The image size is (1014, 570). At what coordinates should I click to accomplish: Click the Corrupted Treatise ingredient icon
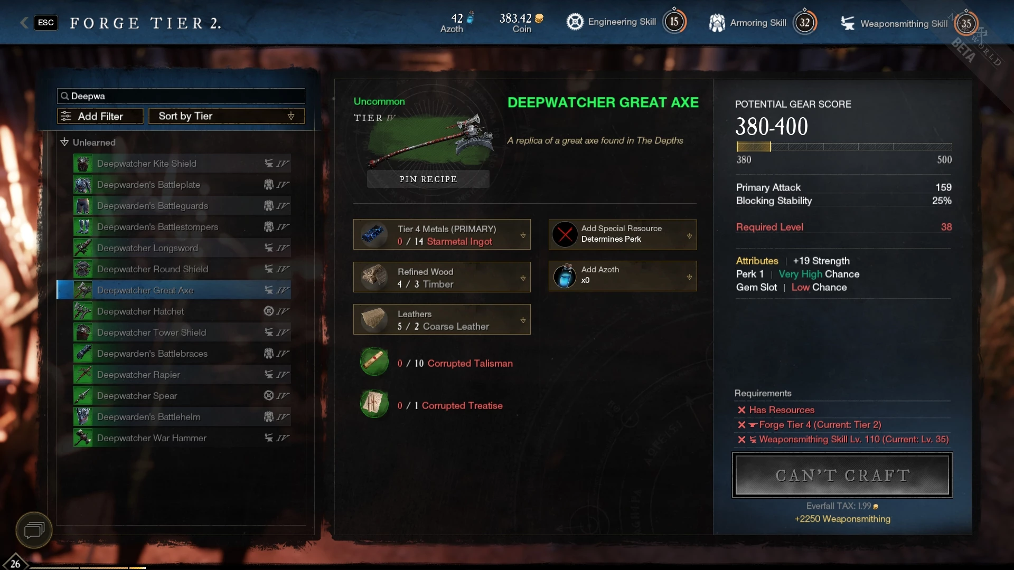[374, 404]
